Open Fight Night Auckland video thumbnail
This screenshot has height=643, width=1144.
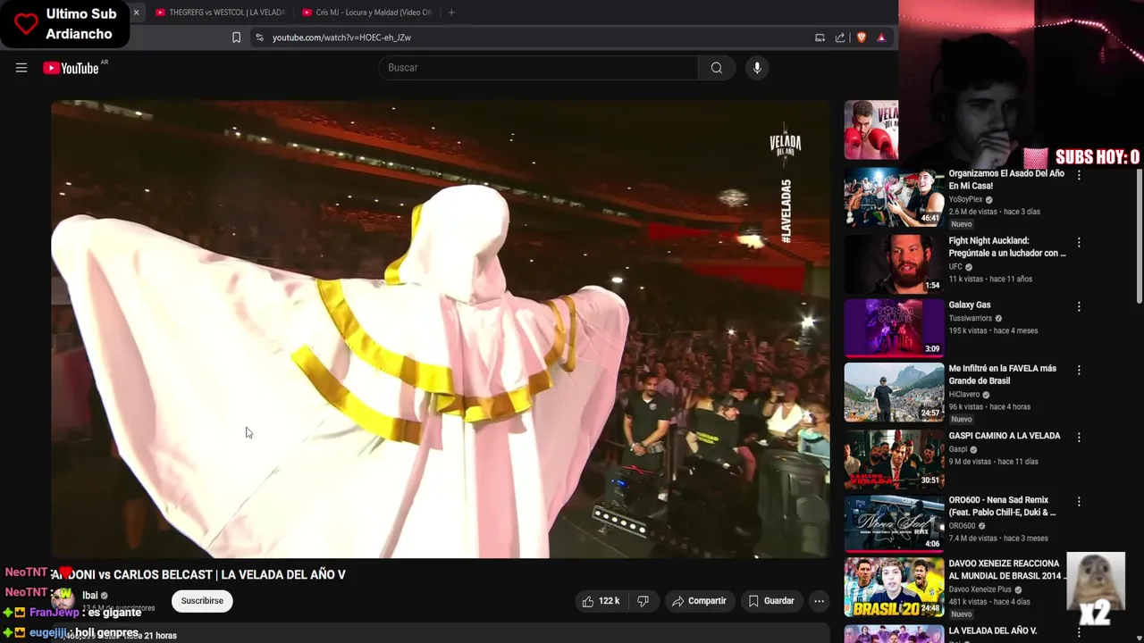894,263
